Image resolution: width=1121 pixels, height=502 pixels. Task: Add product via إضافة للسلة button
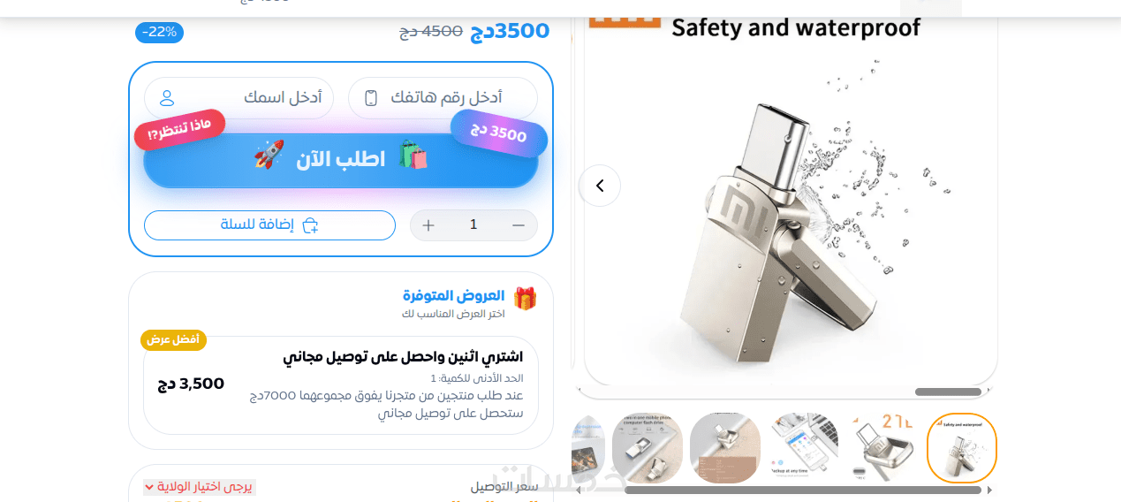tap(269, 225)
